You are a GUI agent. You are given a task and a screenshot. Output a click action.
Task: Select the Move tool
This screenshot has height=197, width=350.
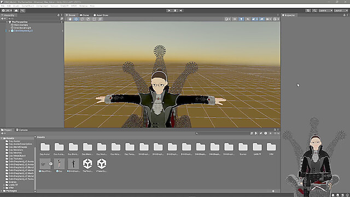[76, 19]
